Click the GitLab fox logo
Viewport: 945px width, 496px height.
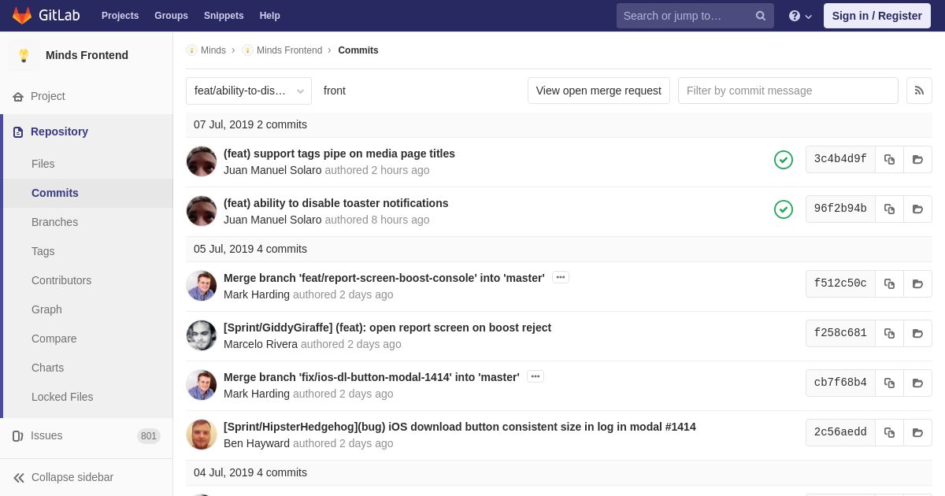point(22,16)
